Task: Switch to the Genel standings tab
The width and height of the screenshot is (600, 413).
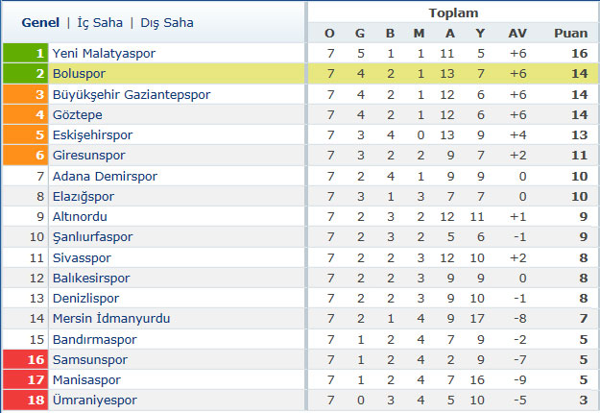Action: [x=40, y=23]
